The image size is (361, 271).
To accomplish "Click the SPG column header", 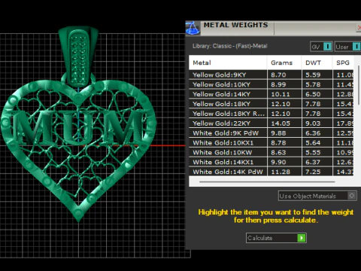I will click(x=343, y=62).
